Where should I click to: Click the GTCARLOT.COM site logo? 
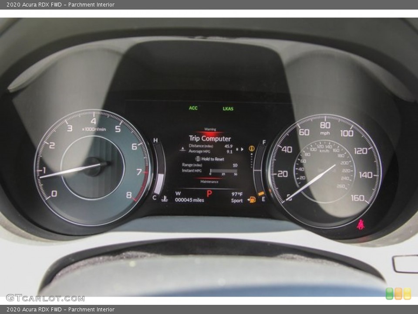click(45, 298)
